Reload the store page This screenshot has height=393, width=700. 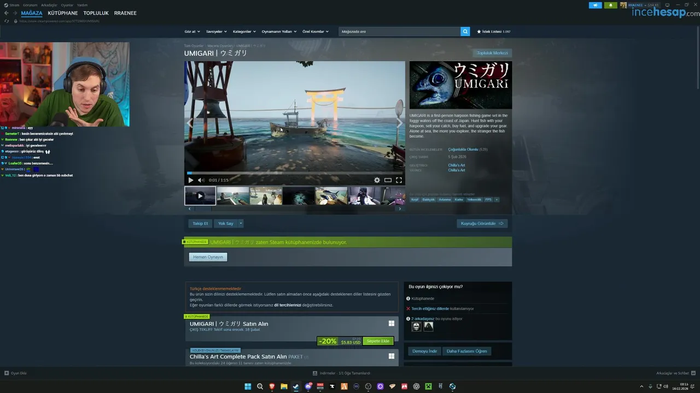pyautogui.click(x=7, y=21)
